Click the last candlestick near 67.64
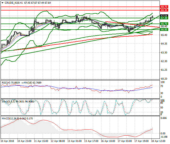 coord(153,16)
